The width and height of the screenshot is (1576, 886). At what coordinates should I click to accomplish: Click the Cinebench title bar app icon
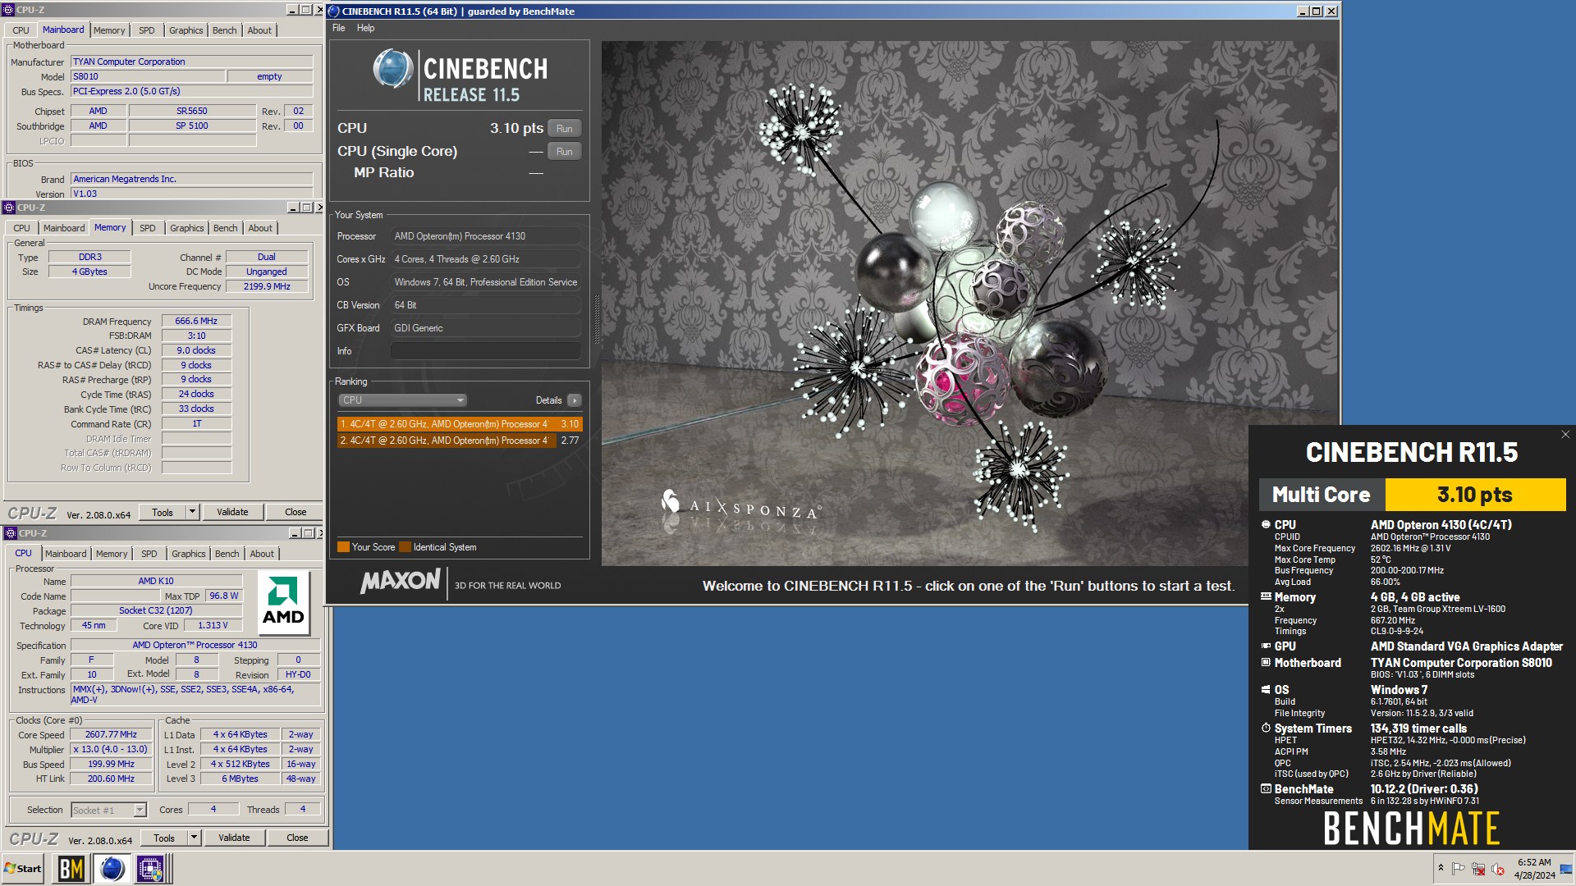point(334,11)
